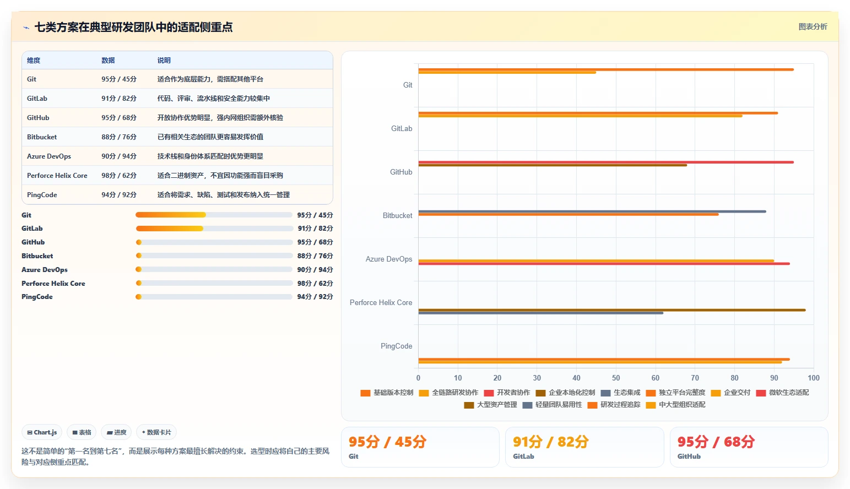850x489 pixels.
Task: Select the 数据卡片 chip
Action: click(x=156, y=432)
